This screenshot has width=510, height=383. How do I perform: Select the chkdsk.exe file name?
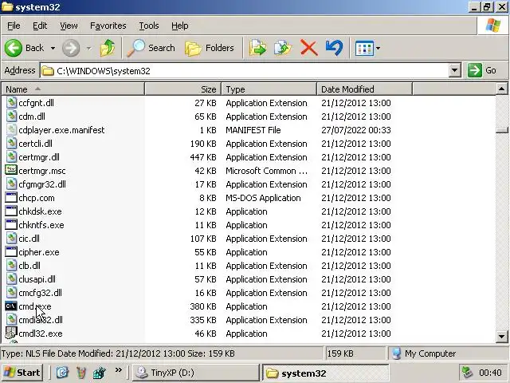click(x=40, y=211)
